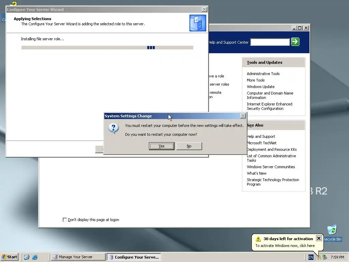Open Strategic Technology Protection Program link
The height and width of the screenshot is (262, 349).
[273, 182]
